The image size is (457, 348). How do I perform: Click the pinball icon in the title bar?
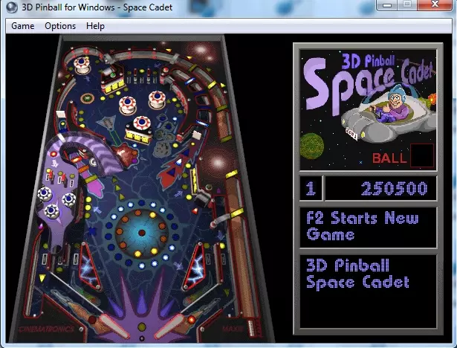12,7
